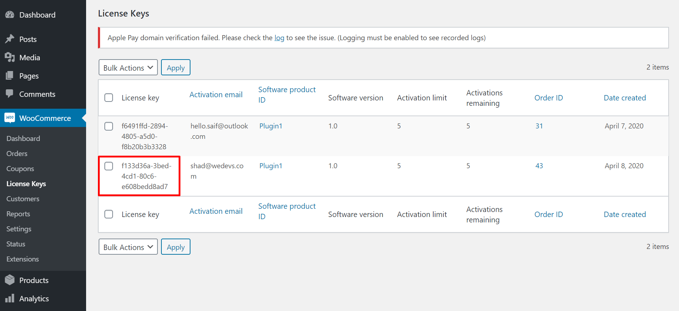Click the top Apply button
Viewport: 679px width, 311px height.
[x=176, y=67]
